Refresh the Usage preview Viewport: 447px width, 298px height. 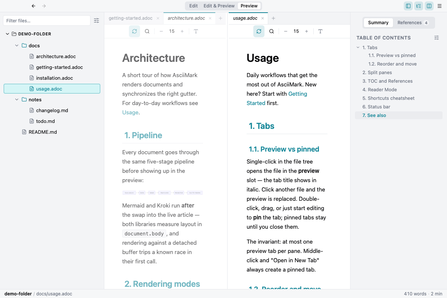pyautogui.click(x=259, y=31)
